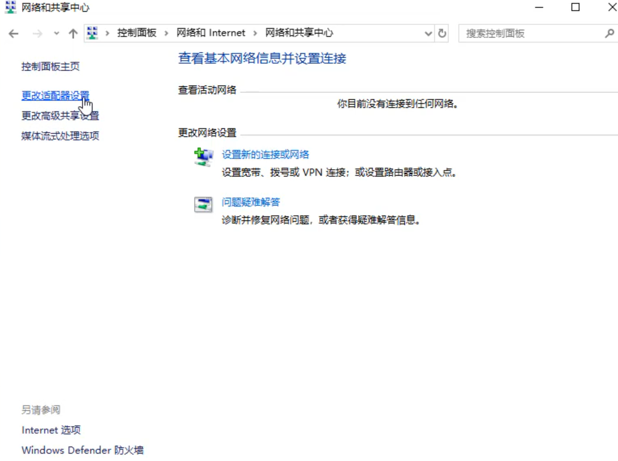Open 控制面板主页 link
This screenshot has height=461, width=618.
point(51,66)
